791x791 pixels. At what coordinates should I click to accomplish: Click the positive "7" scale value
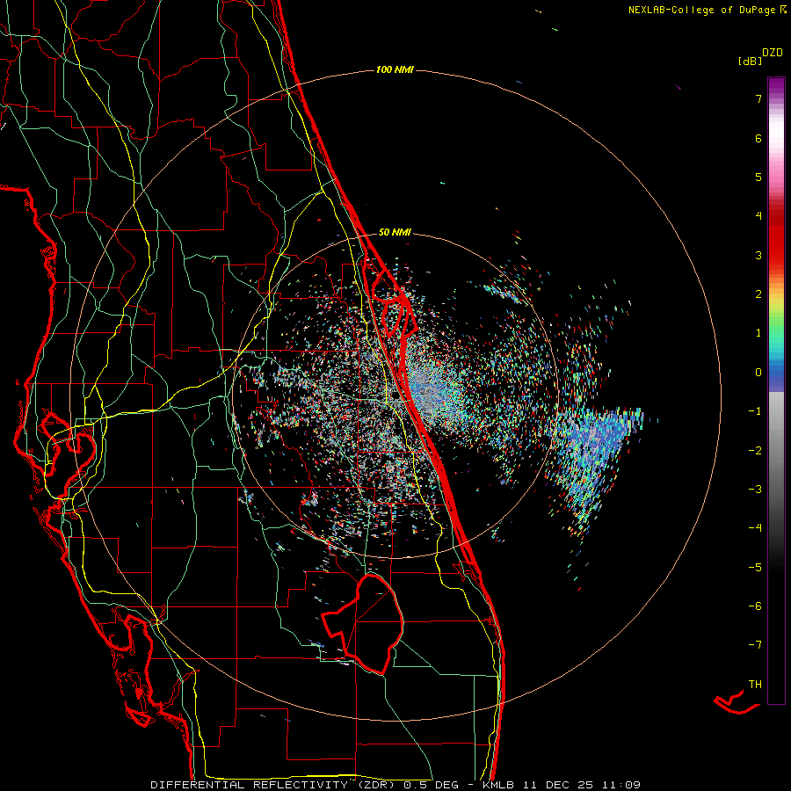[758, 98]
